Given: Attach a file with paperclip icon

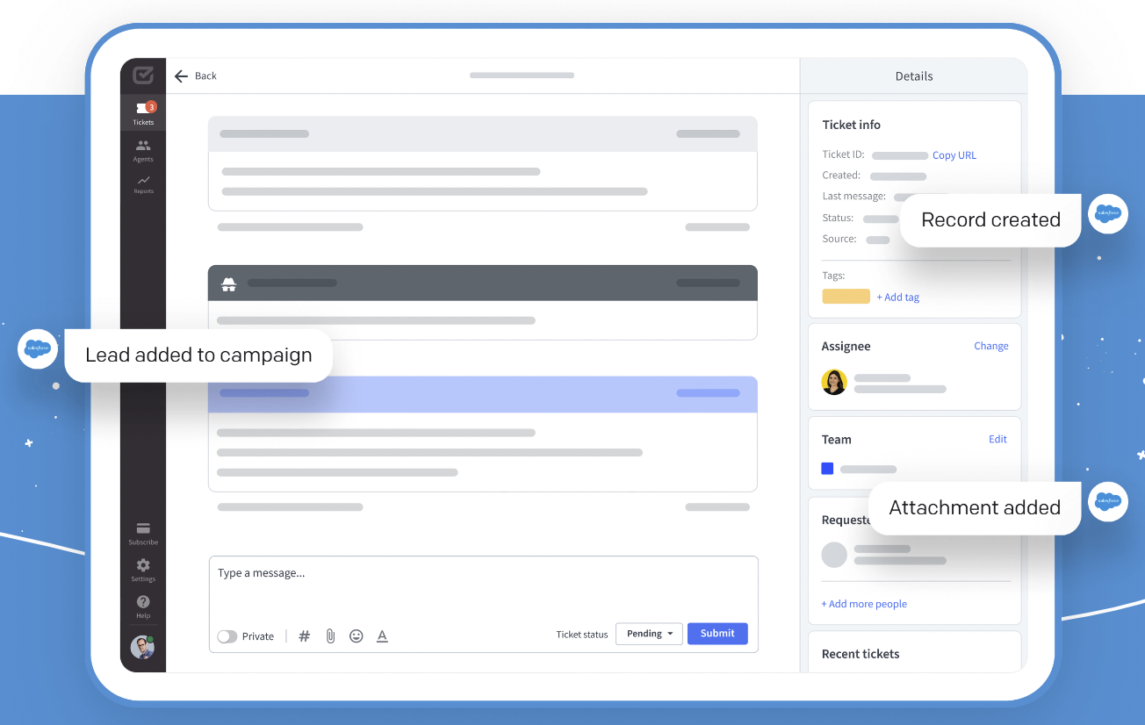Looking at the screenshot, I should point(330,636).
